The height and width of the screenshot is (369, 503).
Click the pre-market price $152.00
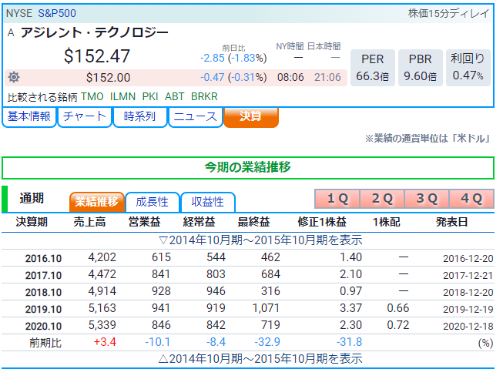pos(108,78)
